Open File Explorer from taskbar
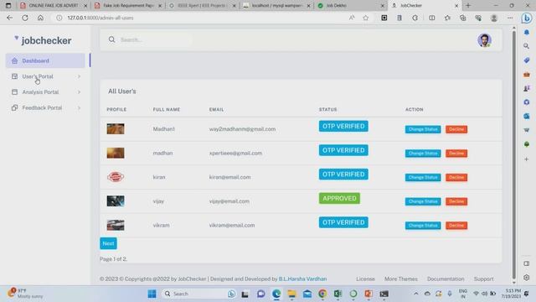The width and height of the screenshot is (536, 302). click(x=291, y=294)
